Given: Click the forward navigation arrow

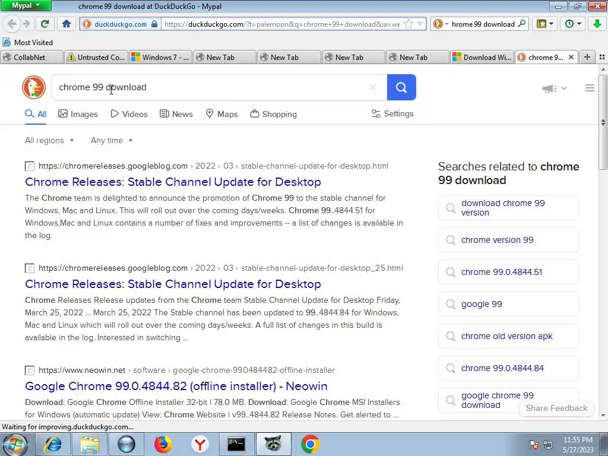Looking at the screenshot, I should (x=26, y=24).
